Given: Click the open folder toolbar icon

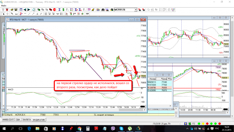Looking at the screenshot, I should [12, 10].
